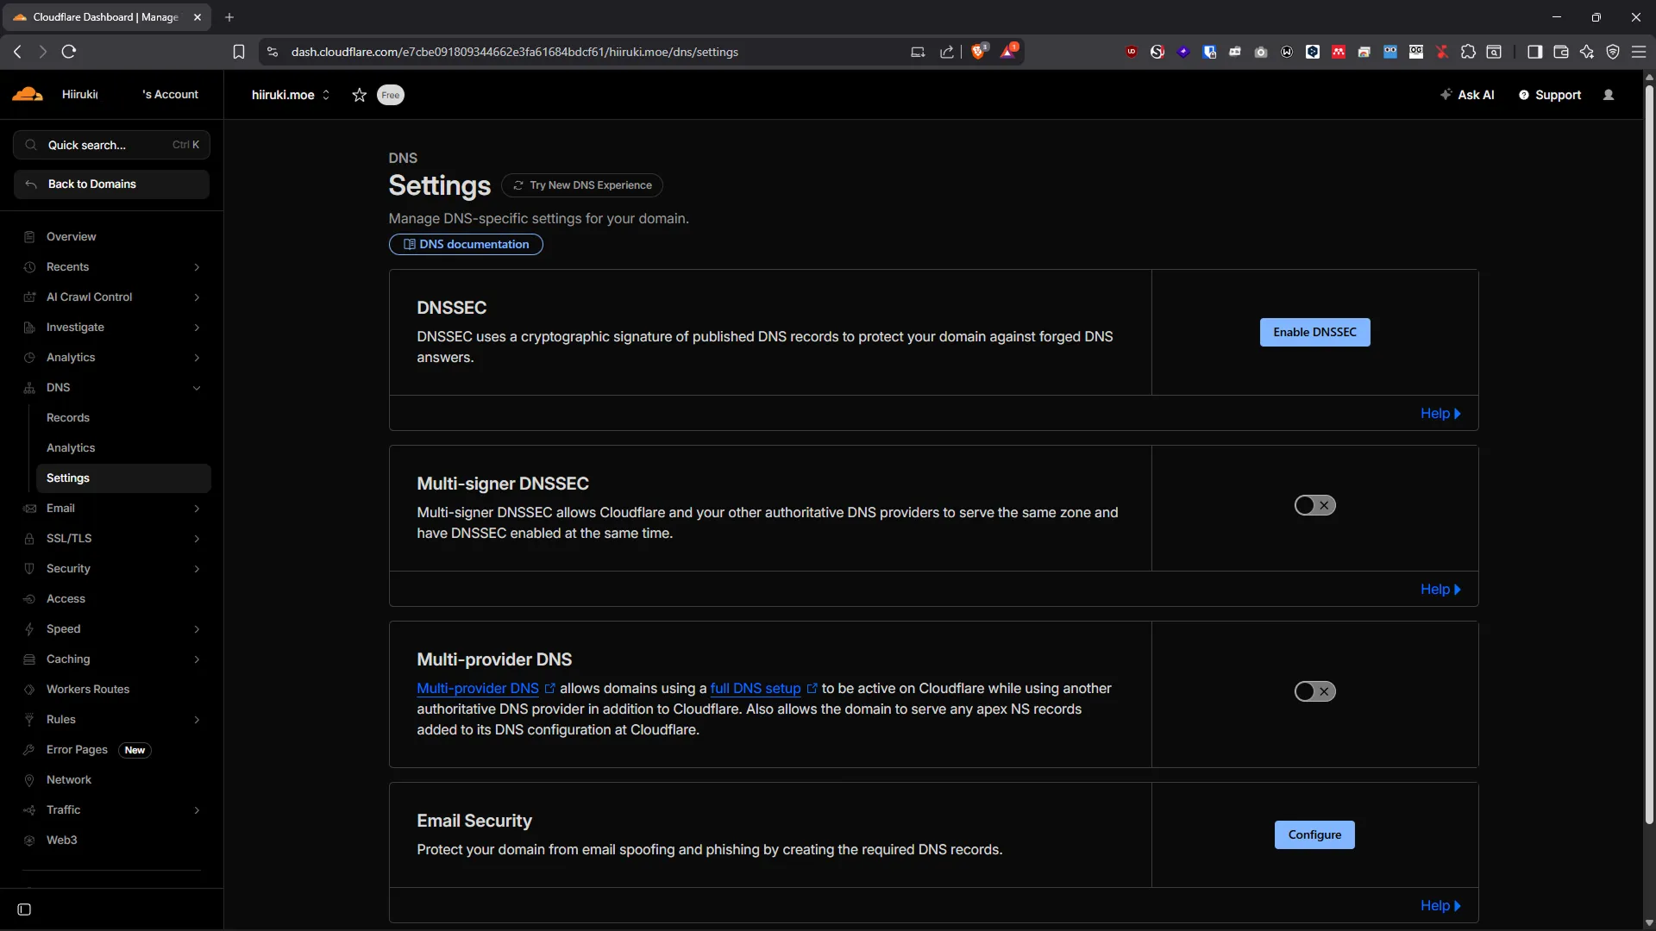Click the browser address bar URL

(x=515, y=52)
